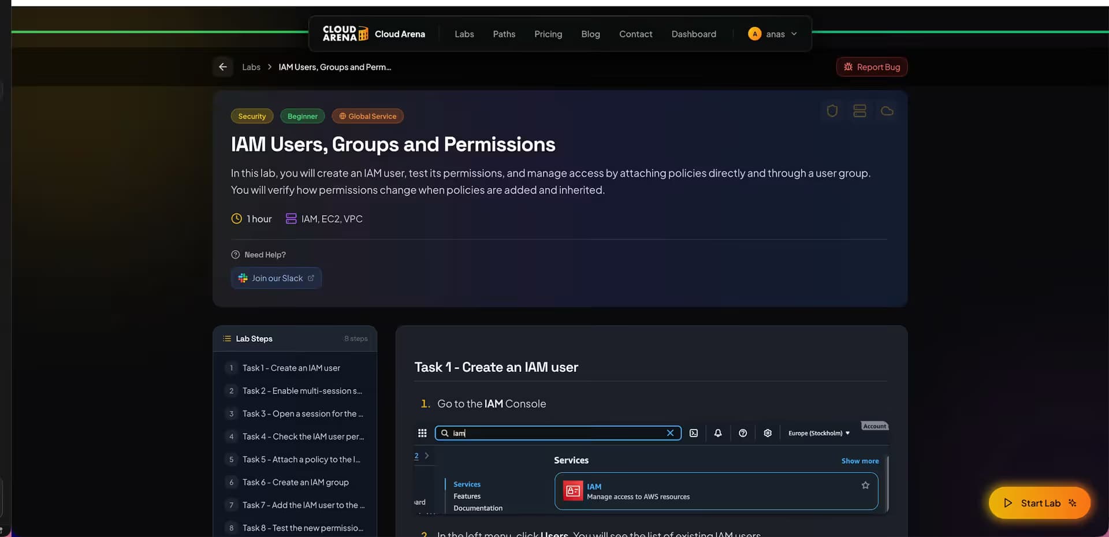Click the cloud icon in lab header
1109x537 pixels.
point(887,111)
